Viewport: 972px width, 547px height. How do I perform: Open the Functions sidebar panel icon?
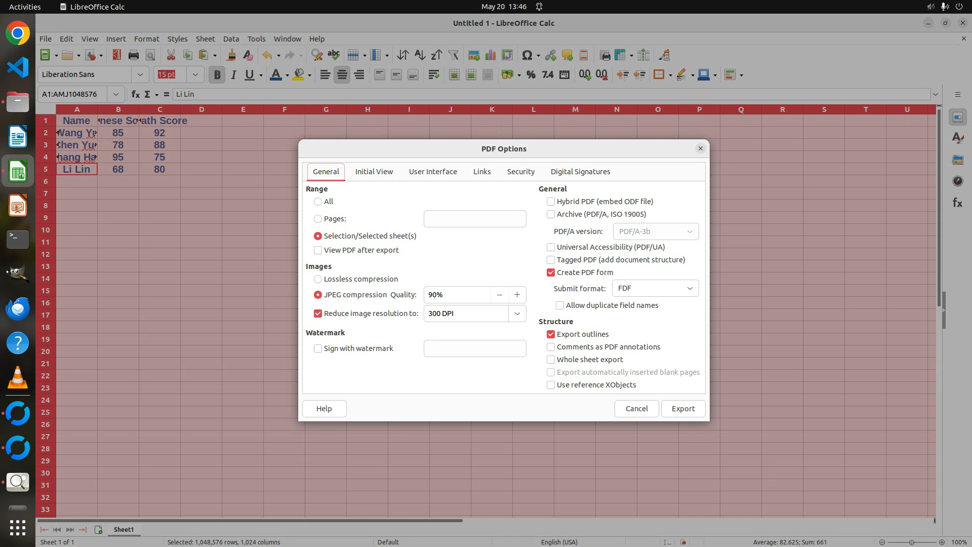pyautogui.click(x=957, y=203)
